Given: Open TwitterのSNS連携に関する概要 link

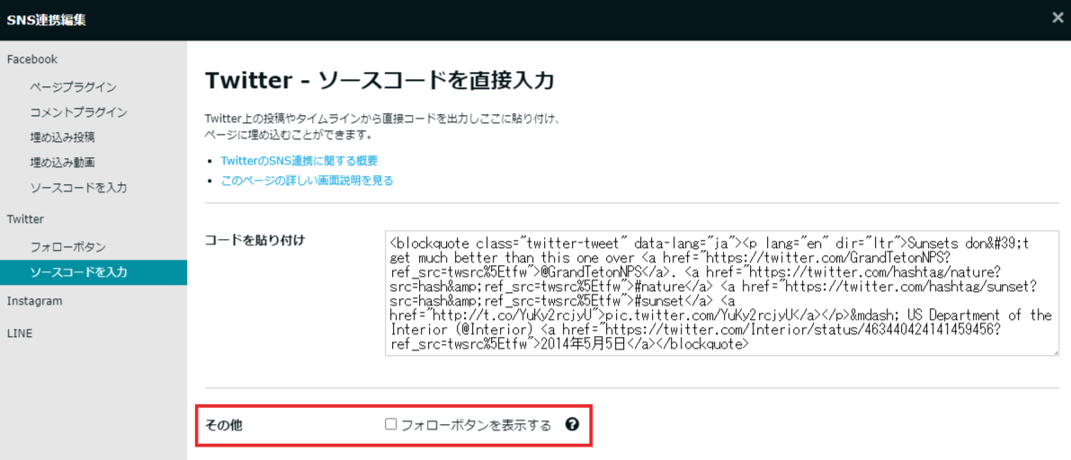Looking at the screenshot, I should pyautogui.click(x=299, y=161).
